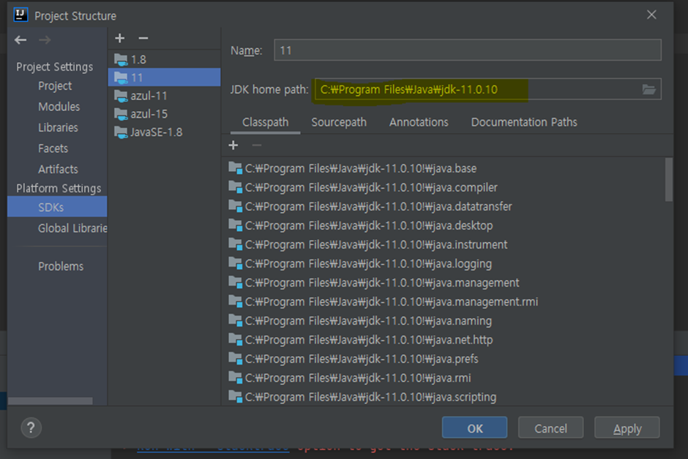The width and height of the screenshot is (688, 459).
Task: Open the help question mark button
Action: tap(31, 428)
